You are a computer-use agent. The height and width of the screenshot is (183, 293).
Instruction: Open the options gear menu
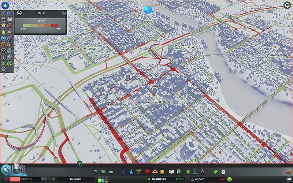(287, 5)
